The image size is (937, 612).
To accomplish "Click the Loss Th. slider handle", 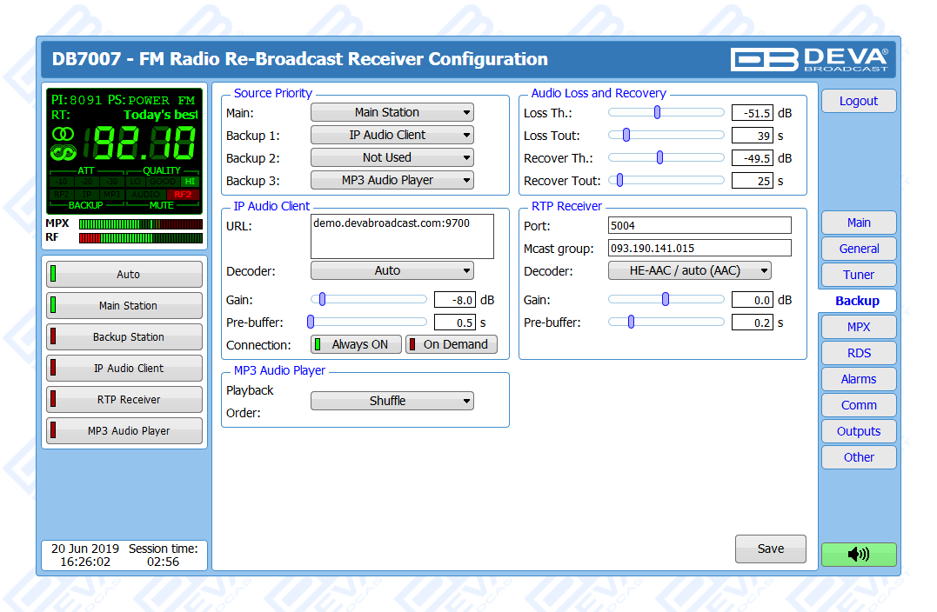I will 657,112.
